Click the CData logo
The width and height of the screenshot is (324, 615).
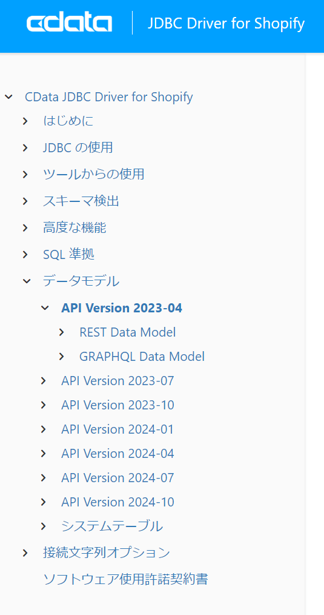pyautogui.click(x=70, y=23)
